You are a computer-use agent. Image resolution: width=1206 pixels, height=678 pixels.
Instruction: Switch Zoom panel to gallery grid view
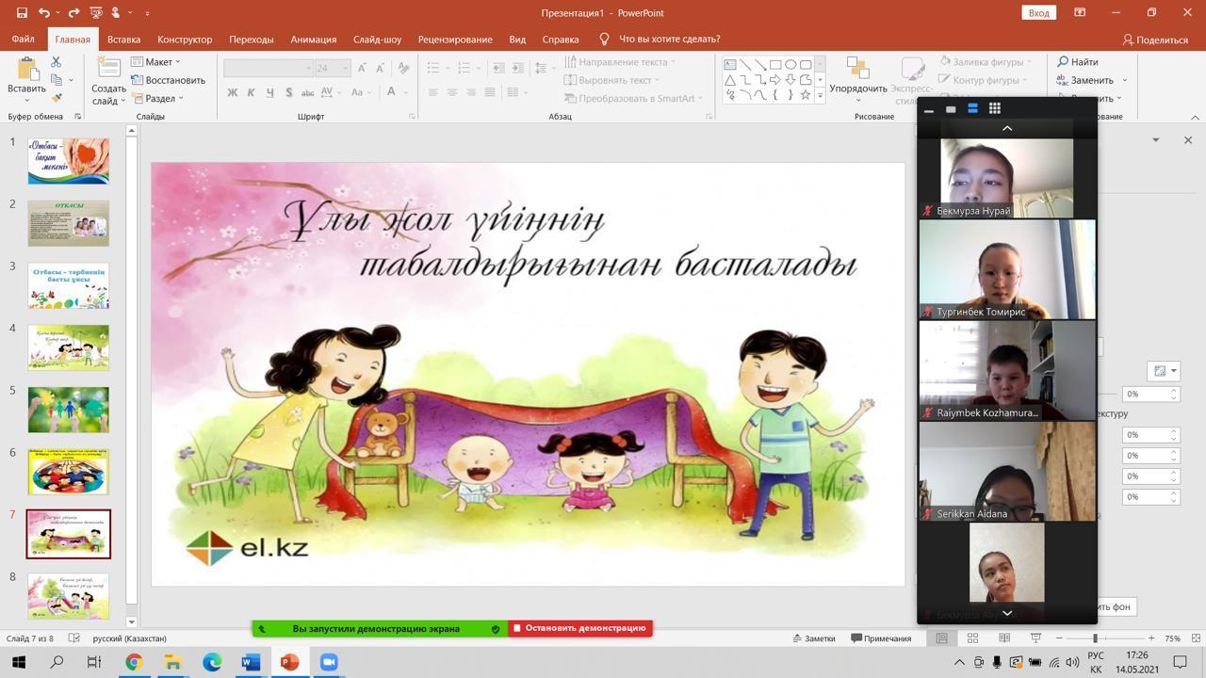click(x=994, y=109)
